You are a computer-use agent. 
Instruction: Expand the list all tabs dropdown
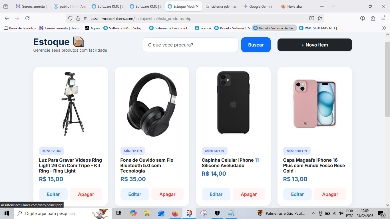333,6
